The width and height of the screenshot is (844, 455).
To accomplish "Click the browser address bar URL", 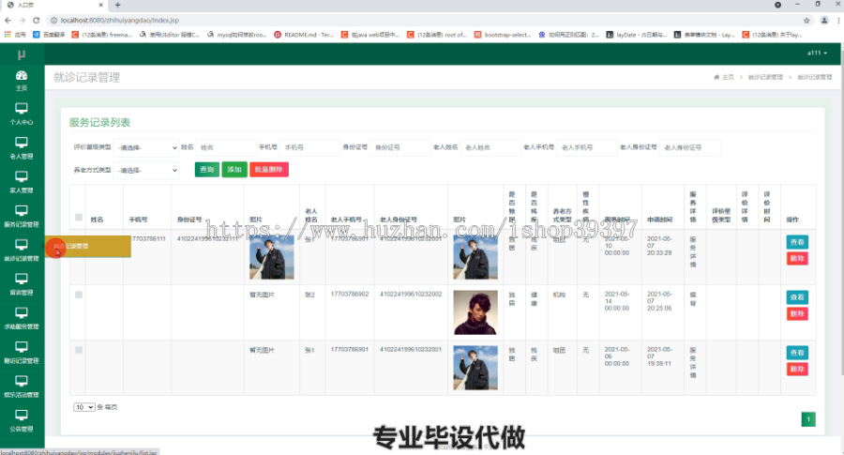I will coord(119,21).
